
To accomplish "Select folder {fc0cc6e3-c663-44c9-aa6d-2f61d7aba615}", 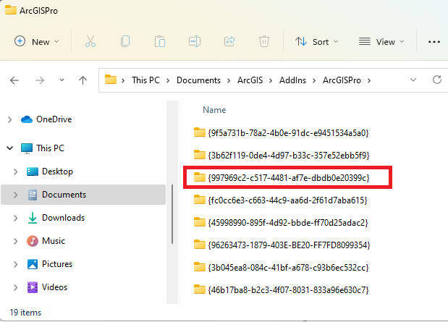I will tap(280, 200).
